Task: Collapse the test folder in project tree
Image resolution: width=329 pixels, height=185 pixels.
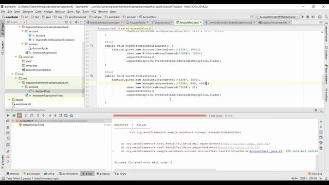Action: pyautogui.click(x=12, y=74)
